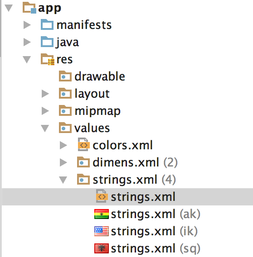Expand the colors.xml disclosure arrow
This screenshot has height=257, width=253.
click(x=63, y=145)
